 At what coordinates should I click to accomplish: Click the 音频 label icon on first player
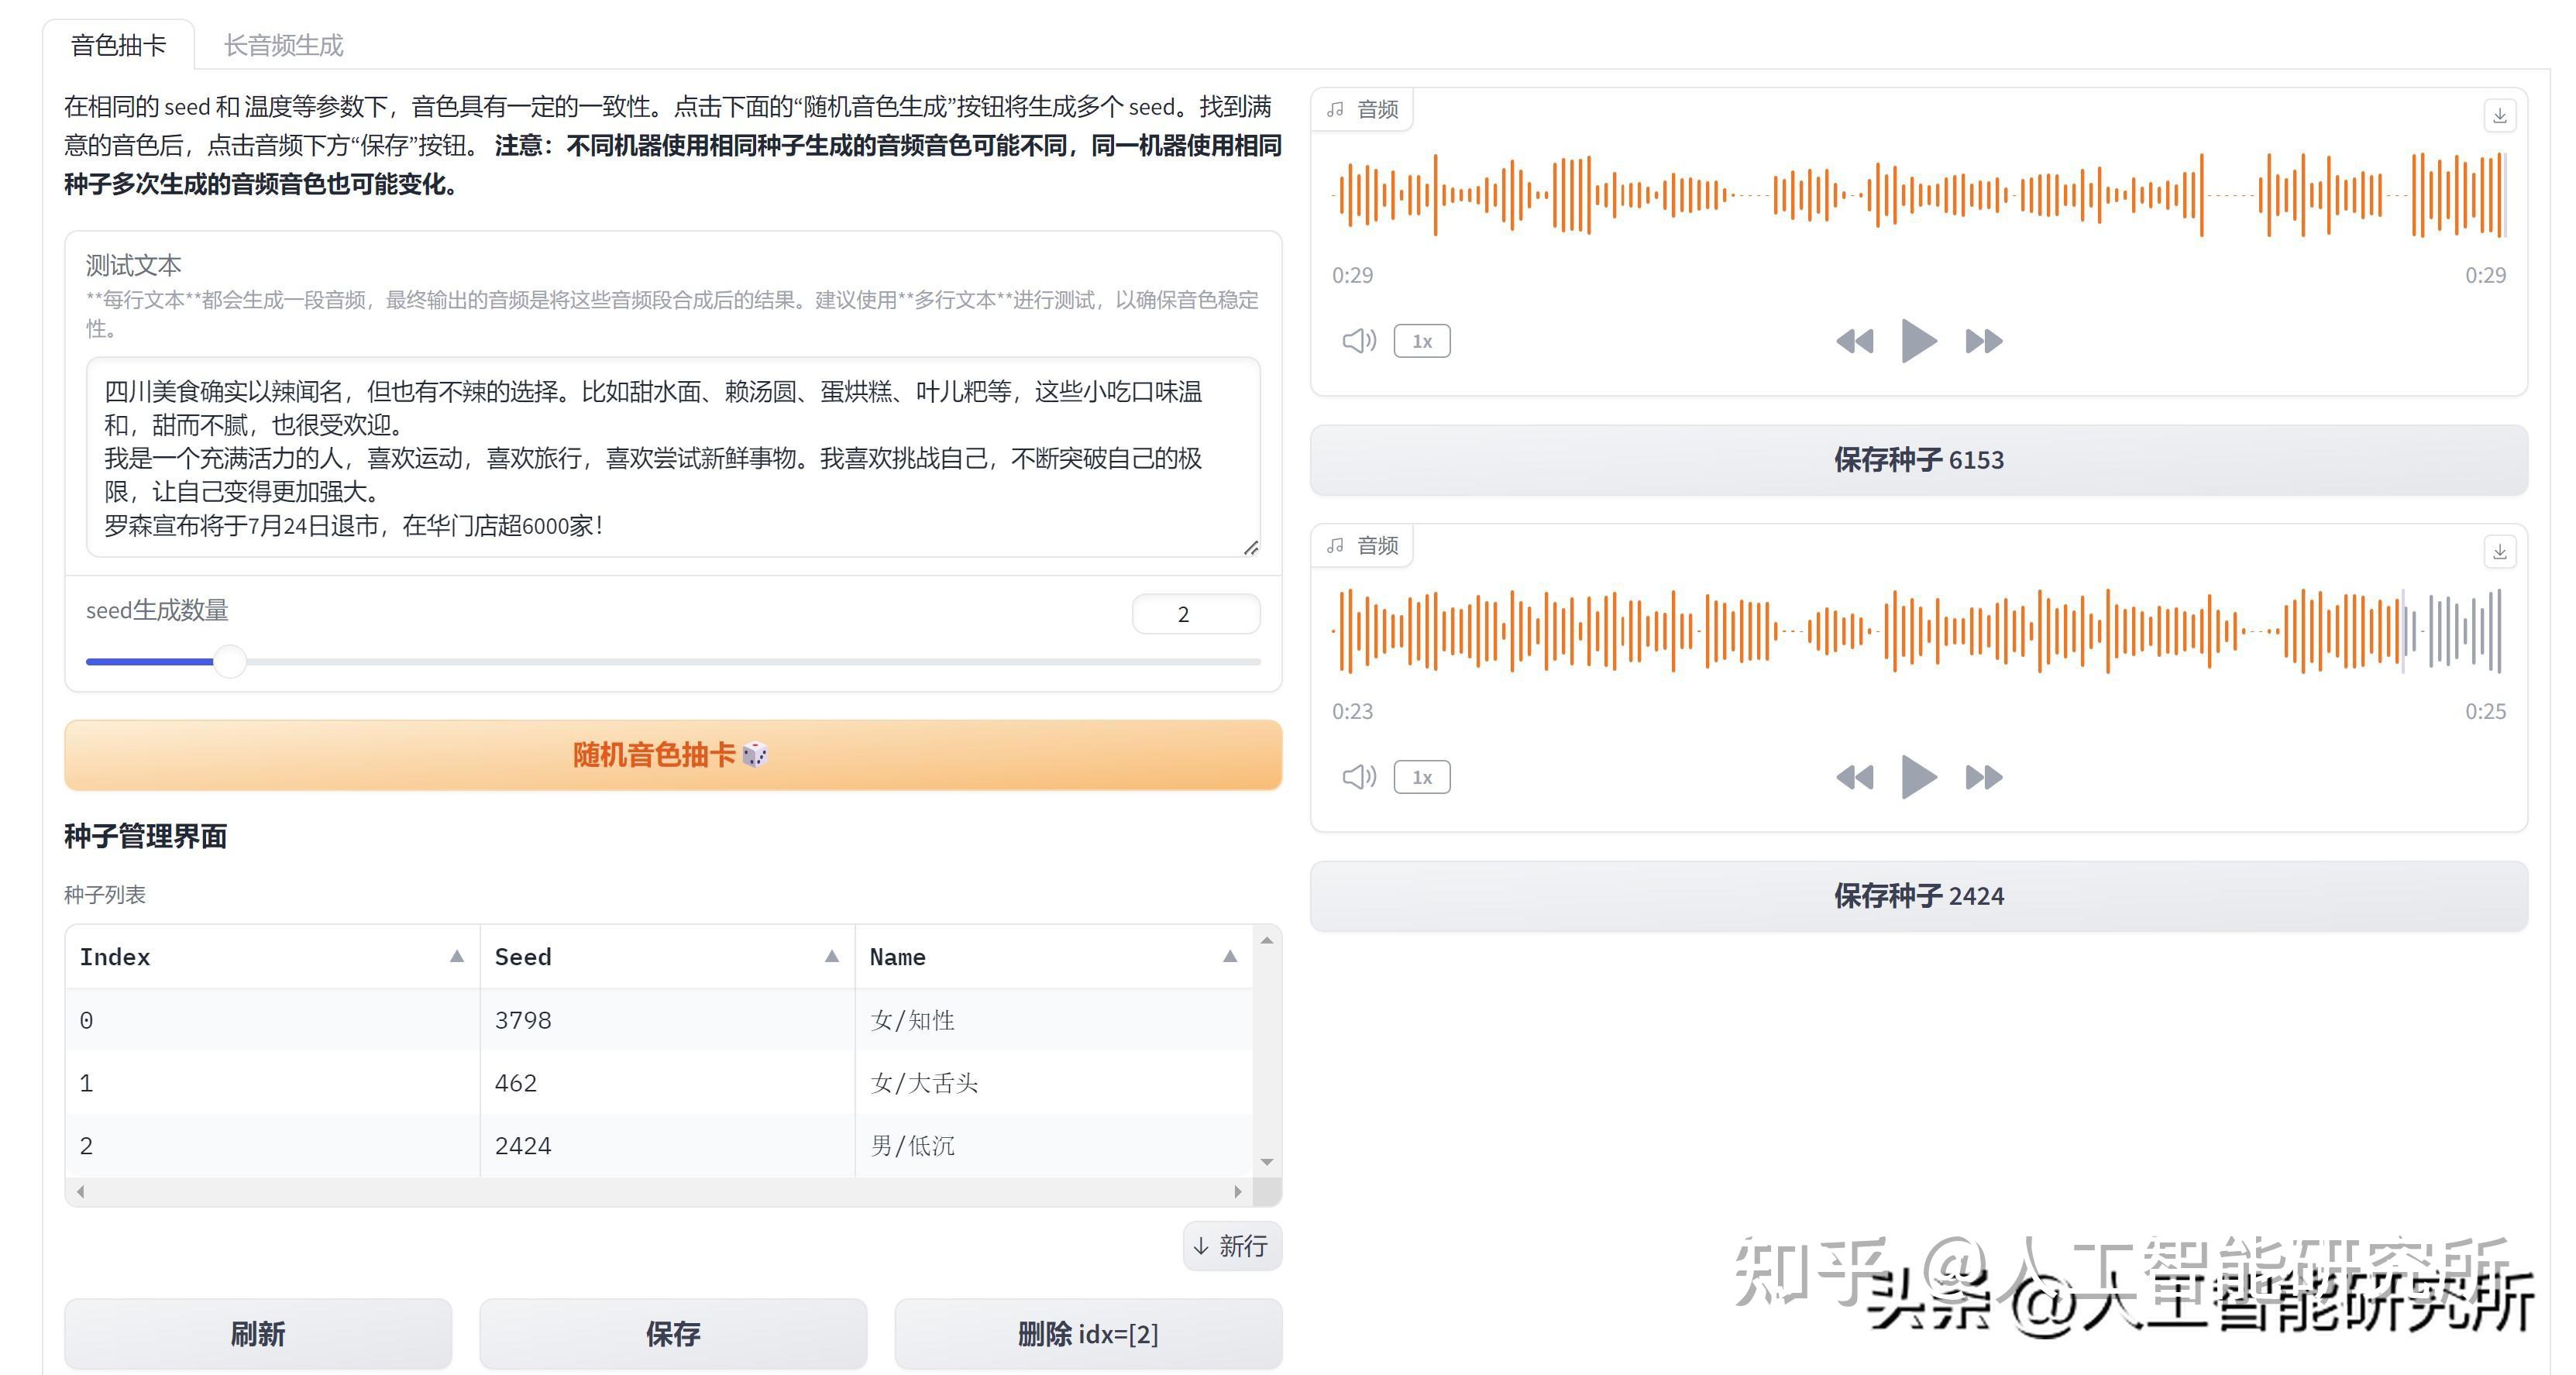(x=1337, y=109)
